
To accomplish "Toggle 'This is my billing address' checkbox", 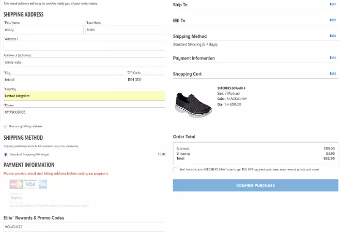I will pos(6,126).
